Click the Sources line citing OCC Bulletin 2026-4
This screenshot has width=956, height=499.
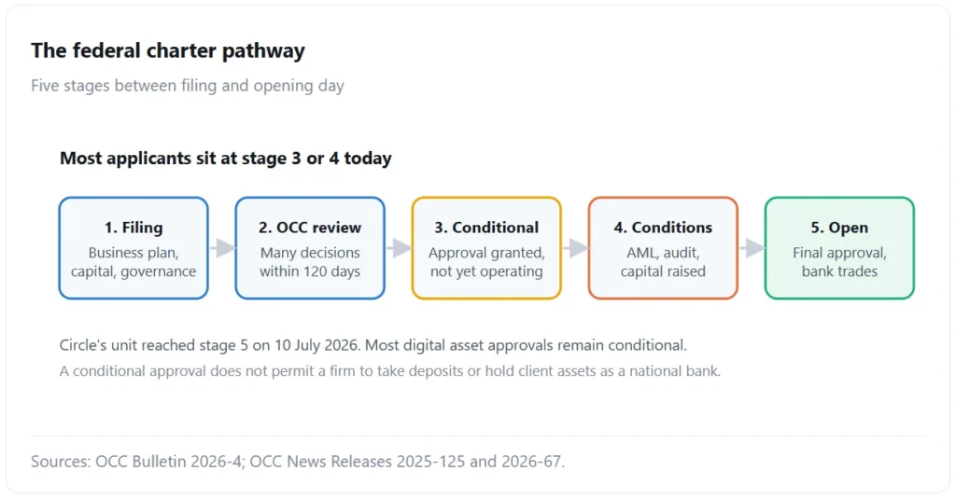(298, 462)
